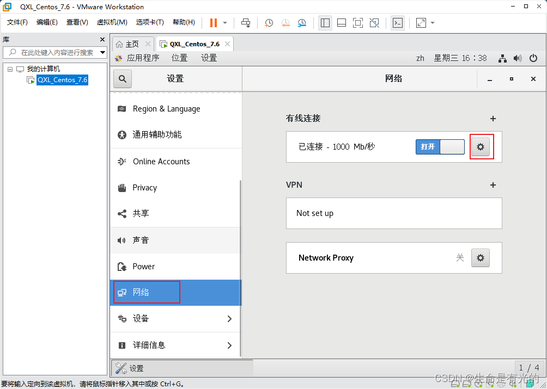Expand the 设备 settings section
547x389 pixels.
click(x=175, y=319)
